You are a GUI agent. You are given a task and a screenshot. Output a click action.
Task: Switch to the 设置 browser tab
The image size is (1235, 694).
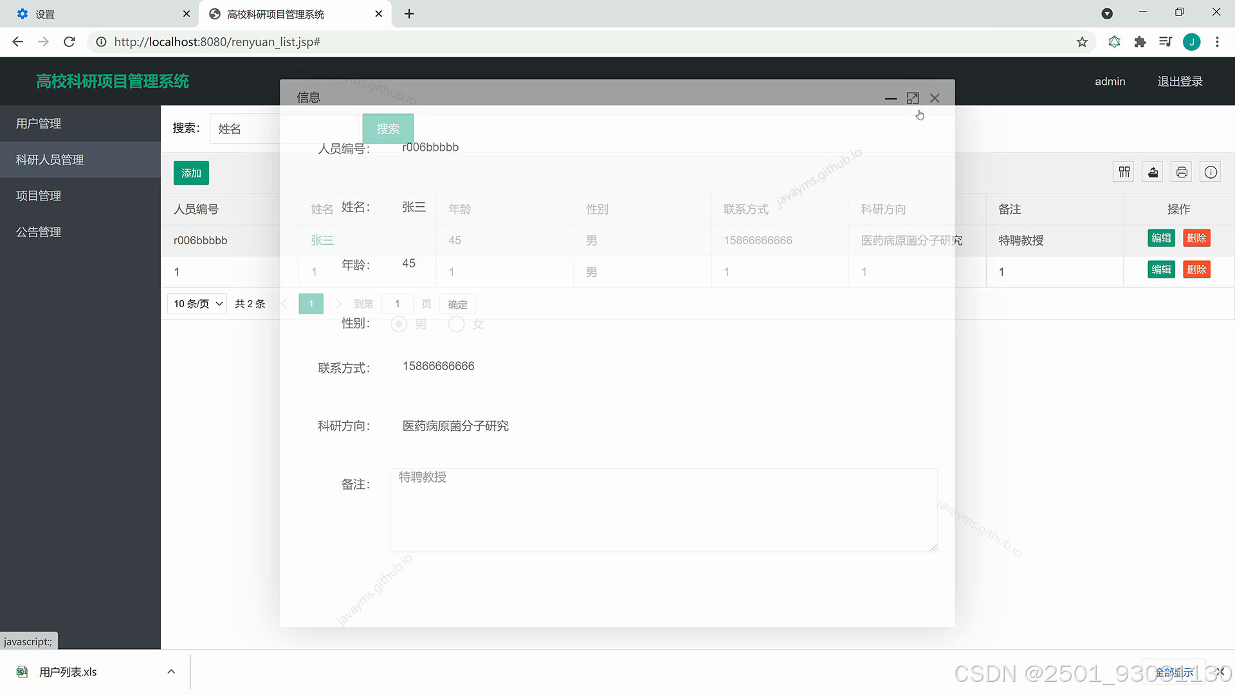(x=100, y=13)
